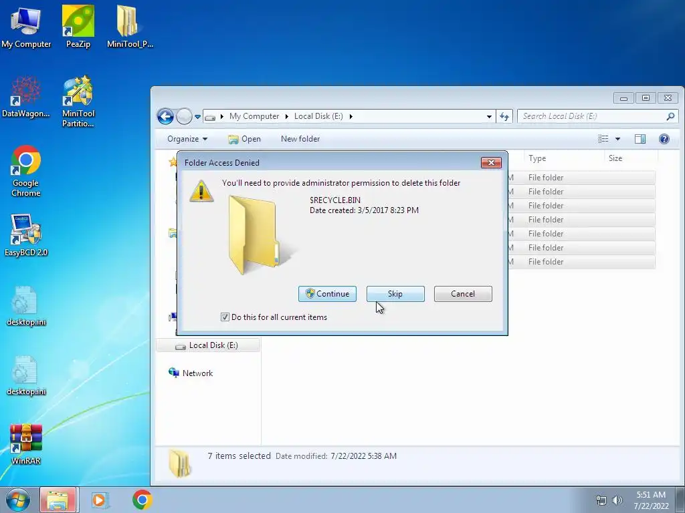Open MiniTool Partition shortcut on desktop
This screenshot has height=513, width=685.
click(78, 102)
